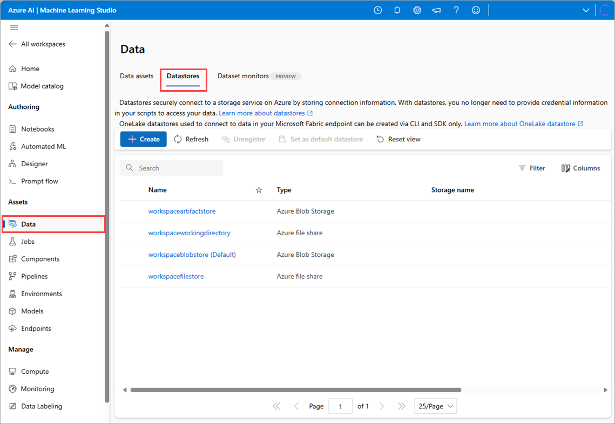The image size is (615, 424).
Task: Collapse the sidebar with hamburger icon
Action: coord(14,28)
